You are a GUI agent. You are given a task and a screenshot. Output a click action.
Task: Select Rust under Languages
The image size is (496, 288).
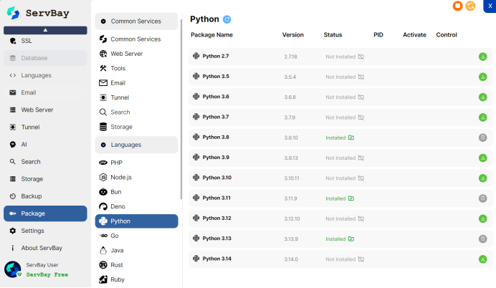(x=137, y=265)
